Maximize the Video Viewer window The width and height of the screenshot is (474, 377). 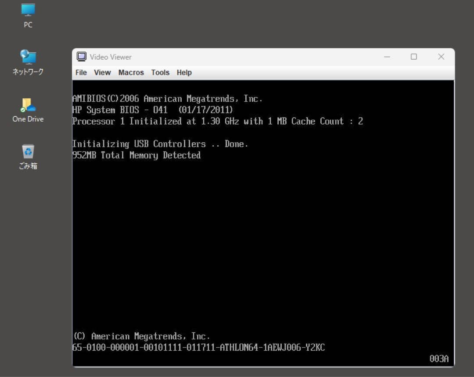point(413,57)
